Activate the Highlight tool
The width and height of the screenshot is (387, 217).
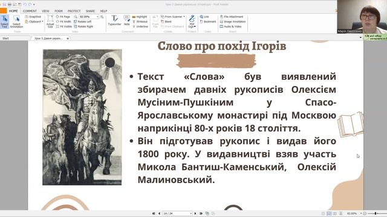click(140, 17)
